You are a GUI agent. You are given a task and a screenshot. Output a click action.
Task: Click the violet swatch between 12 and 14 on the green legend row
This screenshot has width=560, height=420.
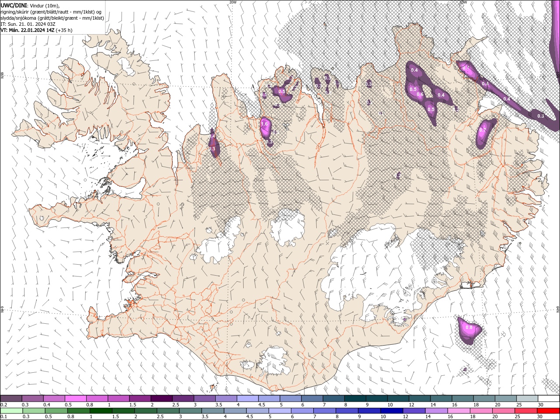click(413, 411)
